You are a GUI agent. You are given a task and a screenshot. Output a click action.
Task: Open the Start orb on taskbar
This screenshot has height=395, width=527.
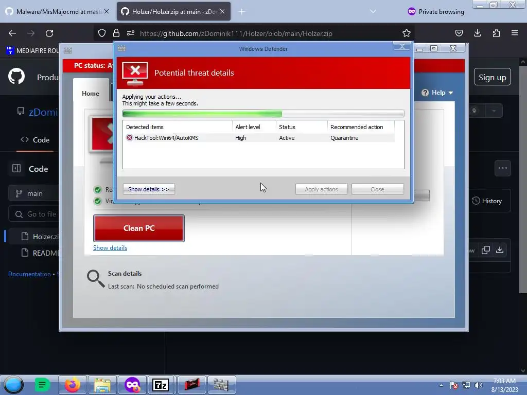[x=13, y=385]
